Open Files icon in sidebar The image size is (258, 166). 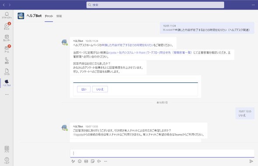tap(7, 72)
